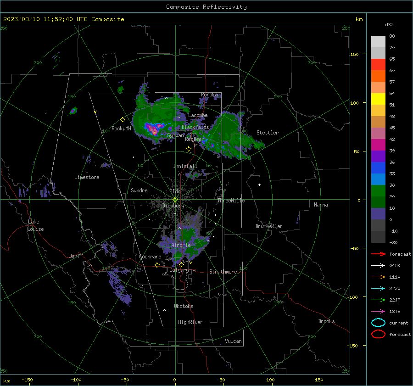Screen dimensions: 413x386
Task: Pick the orange swatch between 60 and 57
Action: pyautogui.click(x=378, y=76)
